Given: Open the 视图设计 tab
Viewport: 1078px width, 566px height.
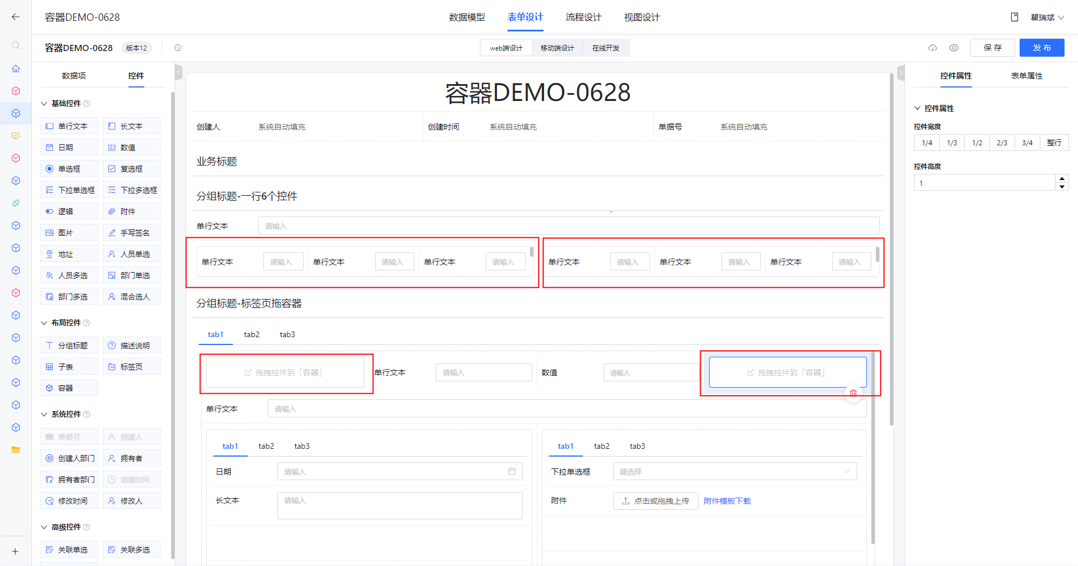Looking at the screenshot, I should point(642,17).
